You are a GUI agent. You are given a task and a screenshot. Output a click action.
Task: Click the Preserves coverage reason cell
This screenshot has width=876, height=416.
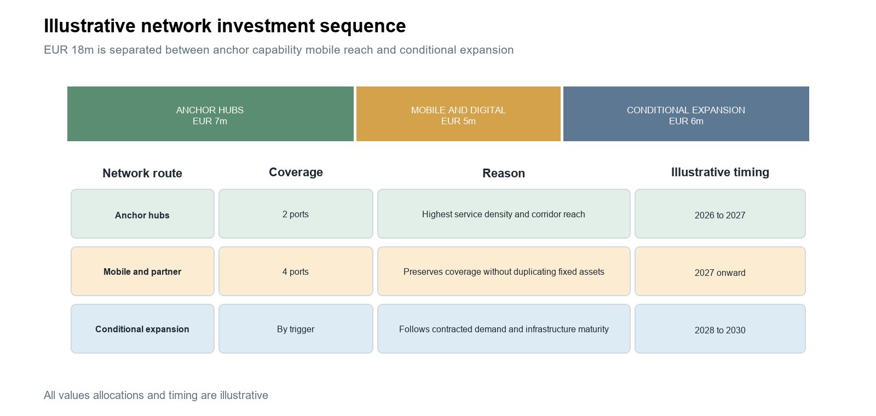pyautogui.click(x=504, y=271)
